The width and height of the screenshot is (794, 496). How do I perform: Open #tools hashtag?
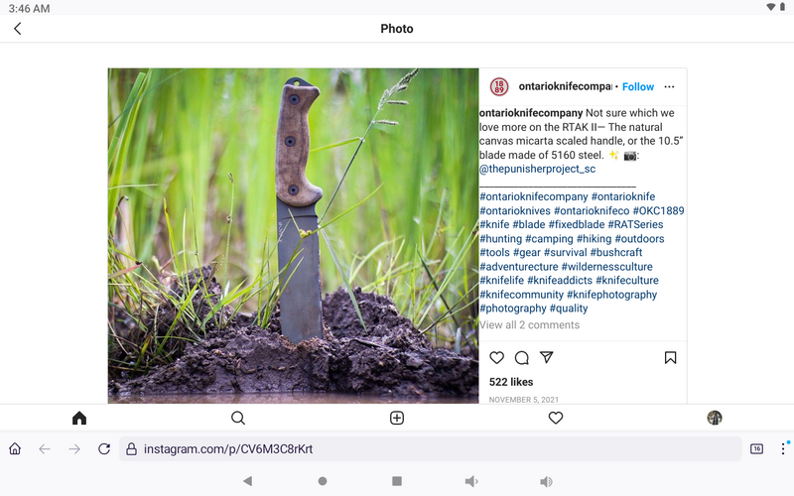(494, 253)
